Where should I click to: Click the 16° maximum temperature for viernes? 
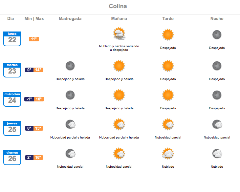click(38, 158)
